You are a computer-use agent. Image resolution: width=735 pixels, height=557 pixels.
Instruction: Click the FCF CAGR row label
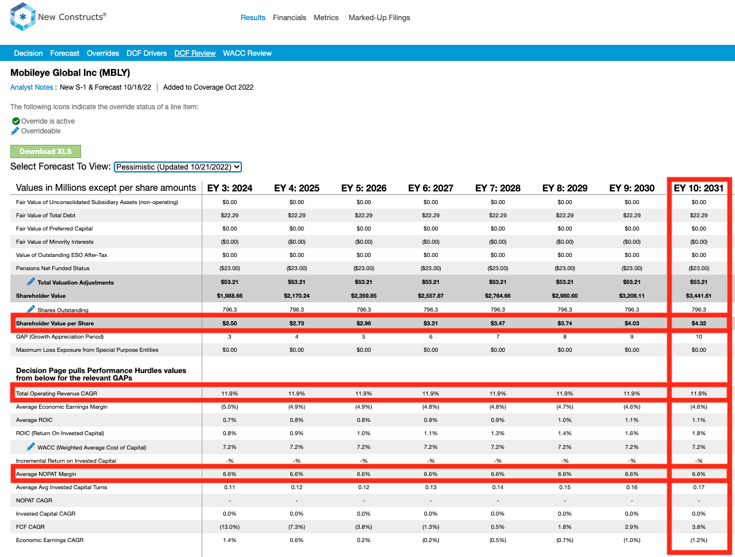click(x=30, y=527)
